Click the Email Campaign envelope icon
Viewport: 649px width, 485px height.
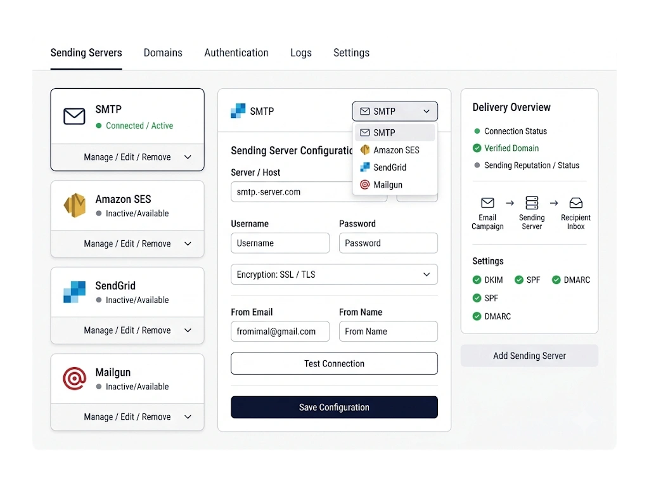point(487,203)
